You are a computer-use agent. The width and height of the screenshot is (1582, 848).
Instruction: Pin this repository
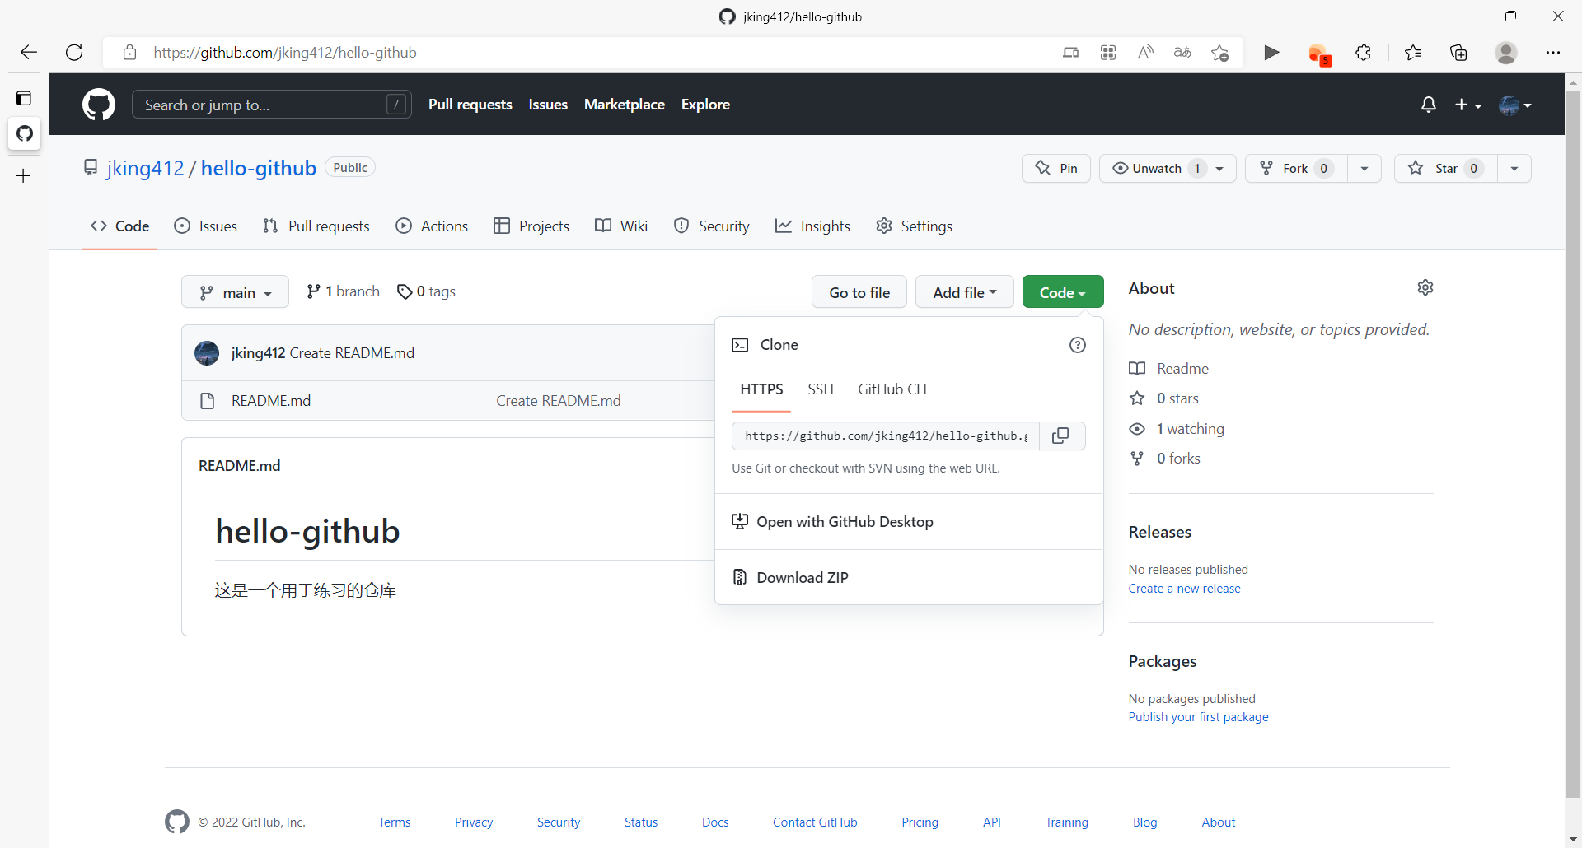pyautogui.click(x=1056, y=168)
